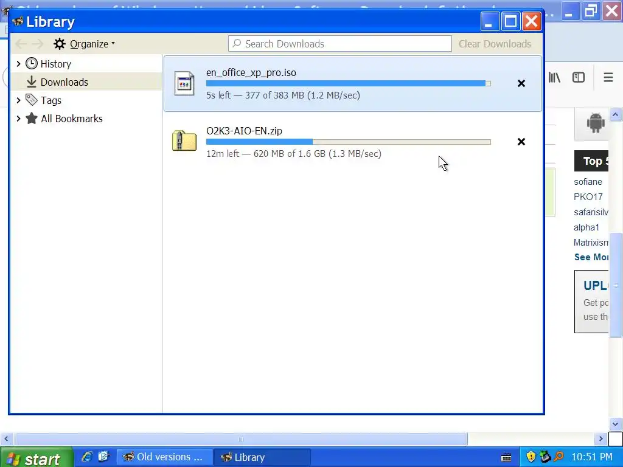
Task: Click the History clock icon
Action: [x=32, y=63]
